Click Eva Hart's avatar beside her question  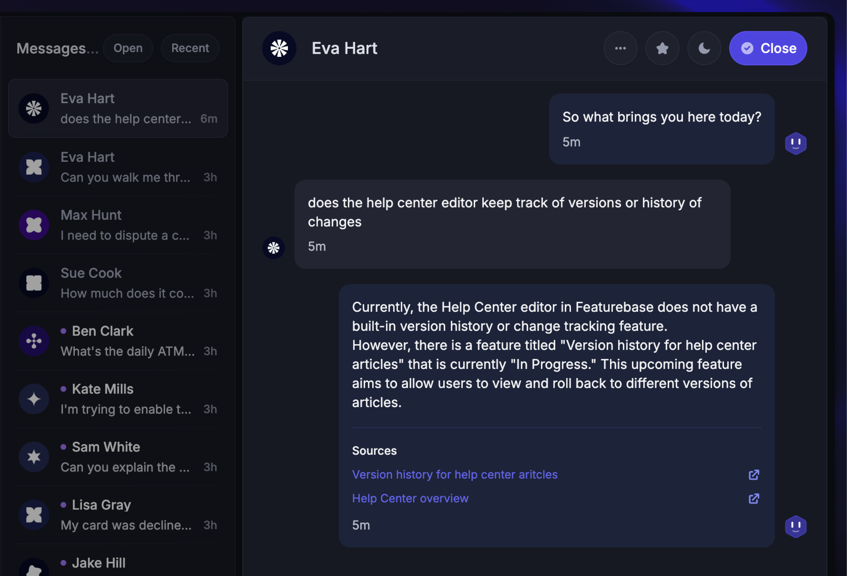(x=273, y=248)
